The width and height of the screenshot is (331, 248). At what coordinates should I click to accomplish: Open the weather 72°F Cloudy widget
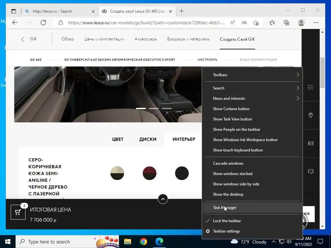tap(249, 242)
